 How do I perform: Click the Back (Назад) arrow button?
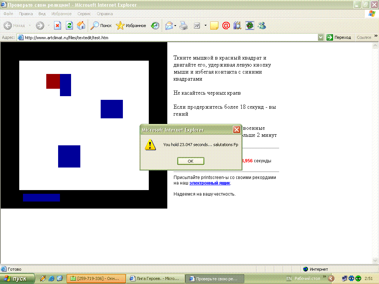[8, 26]
